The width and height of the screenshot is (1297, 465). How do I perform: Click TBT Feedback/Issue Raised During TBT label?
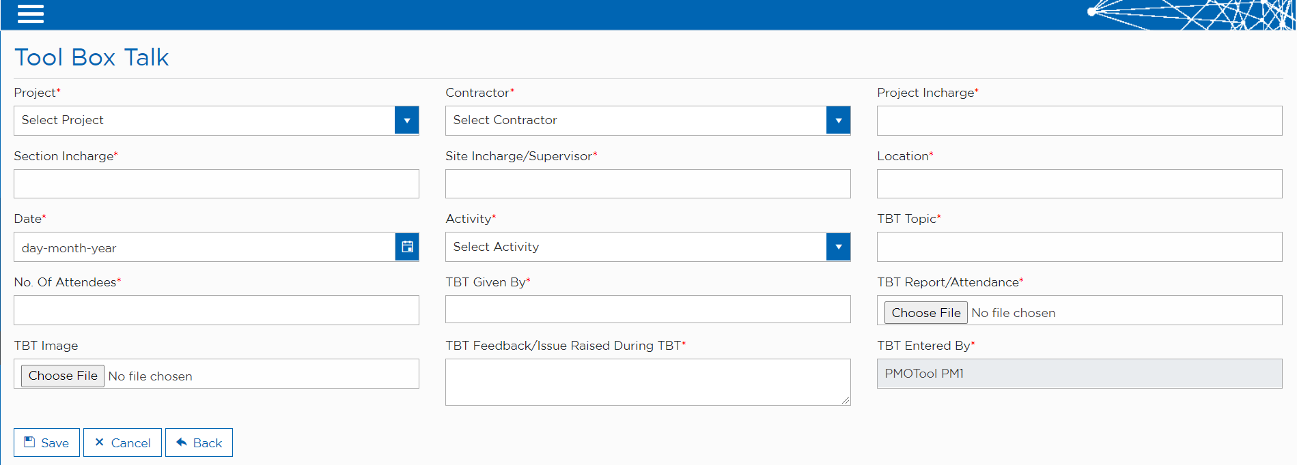pos(566,346)
